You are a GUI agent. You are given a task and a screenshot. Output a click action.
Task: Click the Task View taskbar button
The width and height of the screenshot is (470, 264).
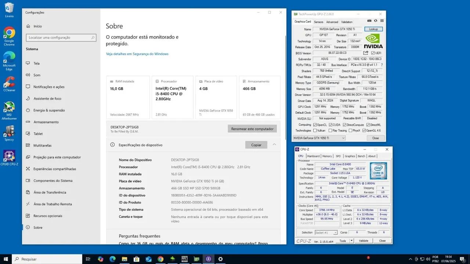88,259
